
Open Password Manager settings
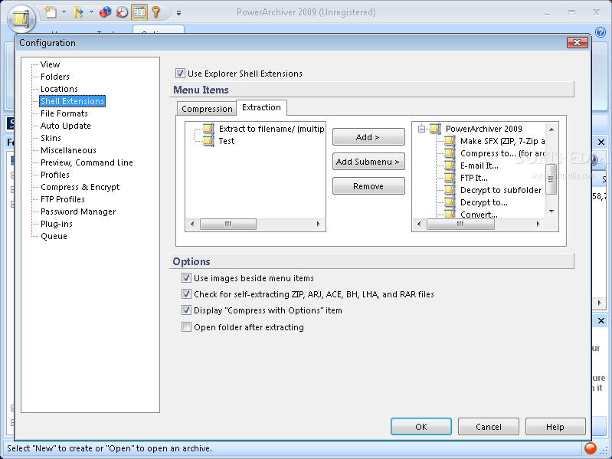tap(78, 211)
